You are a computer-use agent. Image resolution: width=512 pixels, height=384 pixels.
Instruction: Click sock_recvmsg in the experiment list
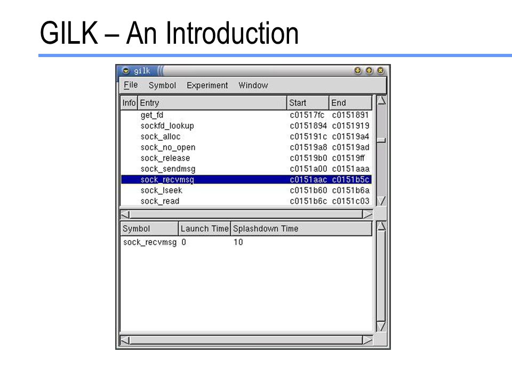point(150,242)
